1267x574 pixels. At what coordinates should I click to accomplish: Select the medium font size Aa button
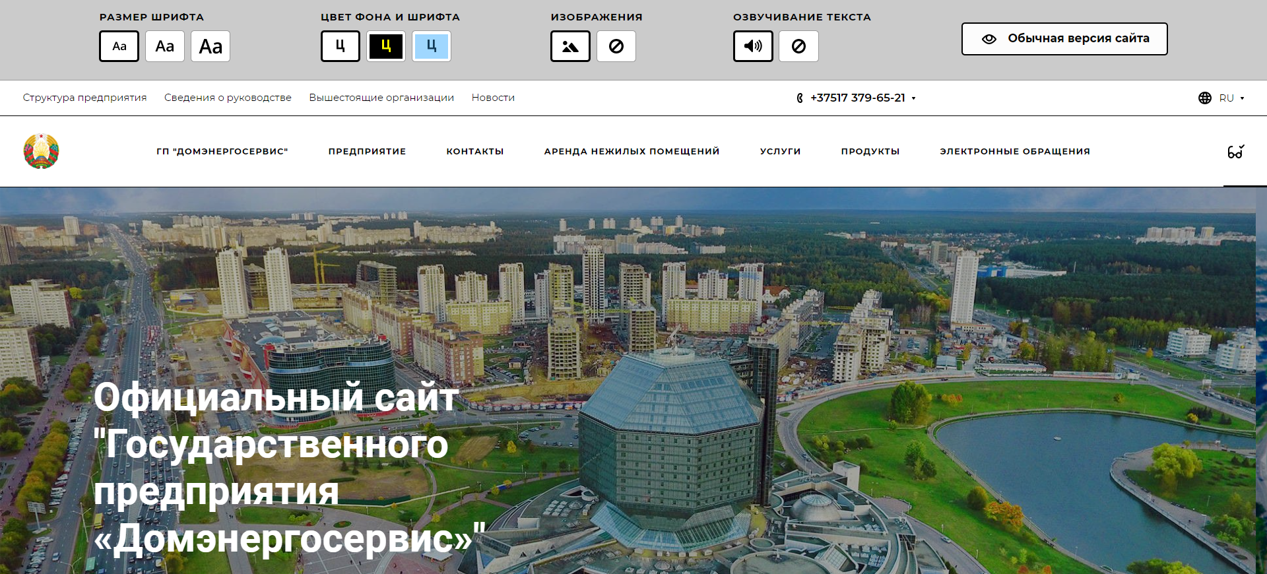coord(164,46)
